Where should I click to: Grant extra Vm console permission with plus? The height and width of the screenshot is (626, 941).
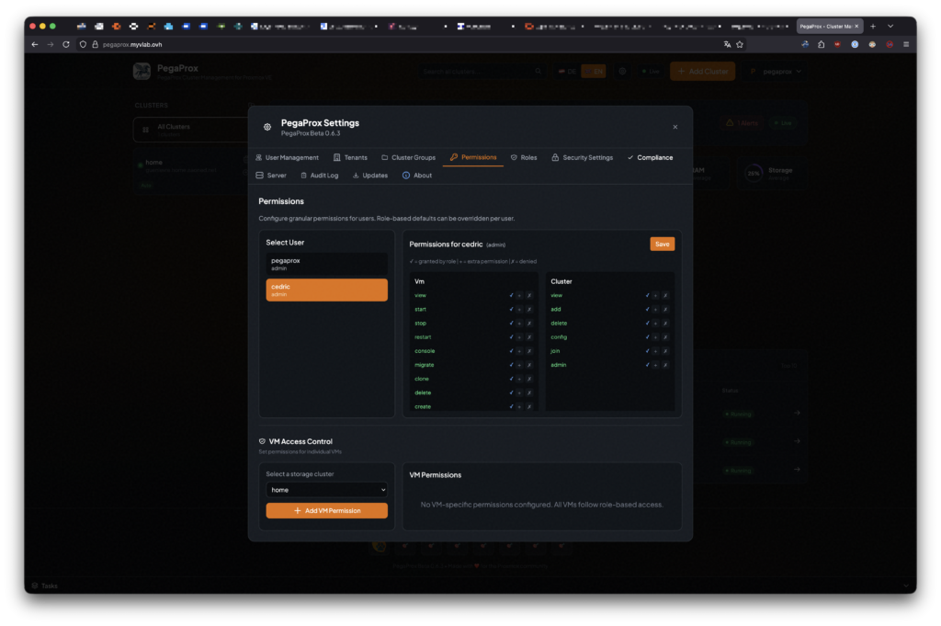click(519, 351)
